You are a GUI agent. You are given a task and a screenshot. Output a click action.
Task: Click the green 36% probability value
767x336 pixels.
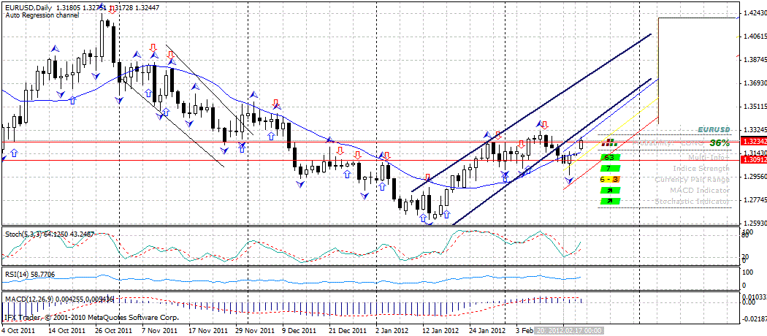tap(719, 143)
